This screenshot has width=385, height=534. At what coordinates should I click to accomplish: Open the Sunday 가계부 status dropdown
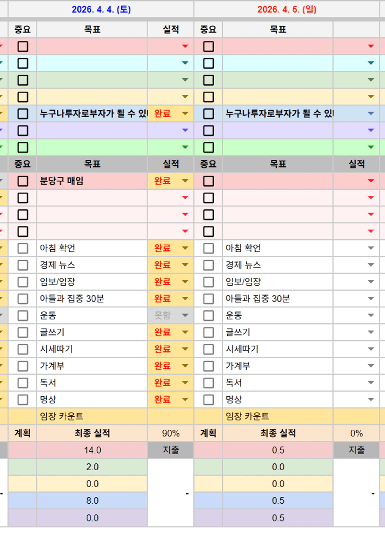click(x=371, y=366)
